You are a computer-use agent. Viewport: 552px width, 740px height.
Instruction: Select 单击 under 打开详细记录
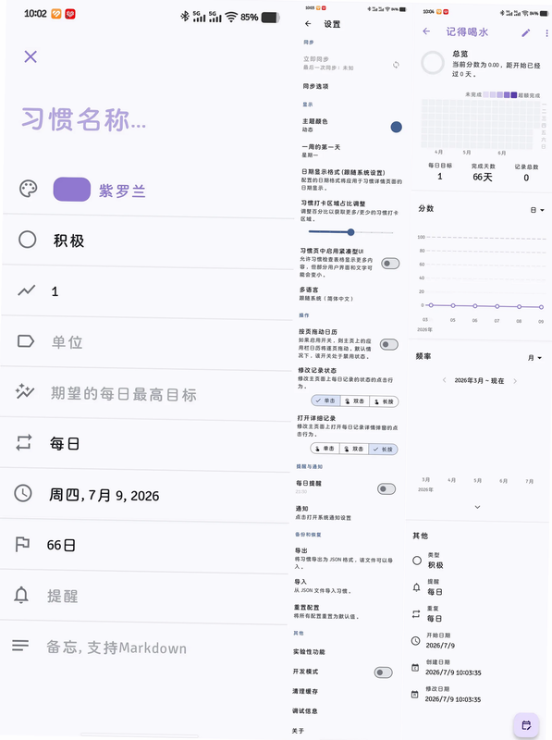pyautogui.click(x=325, y=448)
